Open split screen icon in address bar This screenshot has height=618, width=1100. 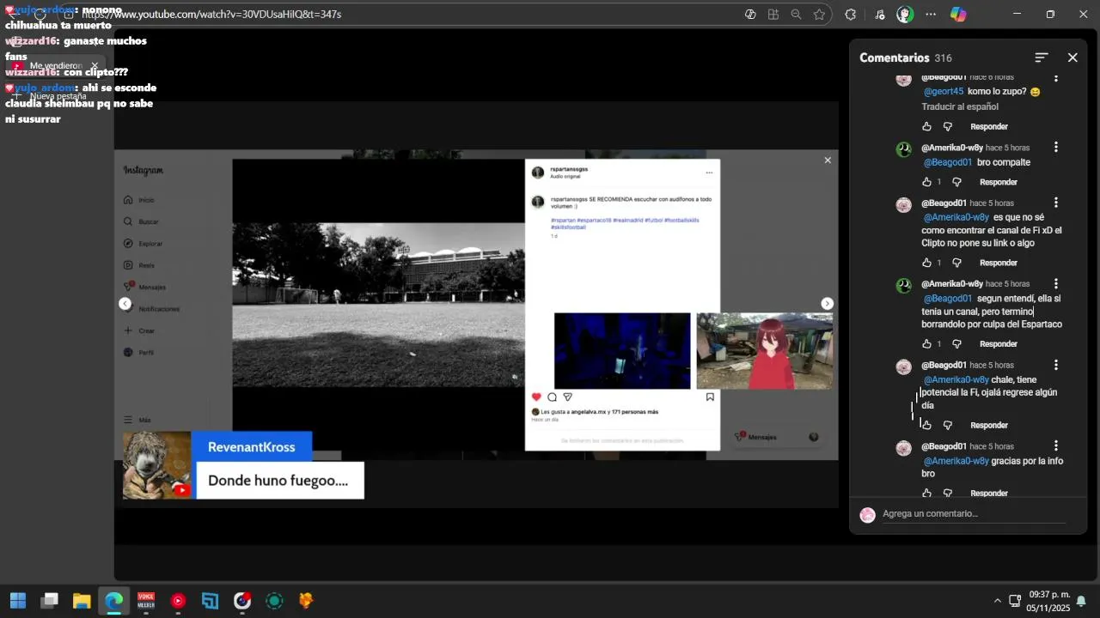[x=773, y=15]
